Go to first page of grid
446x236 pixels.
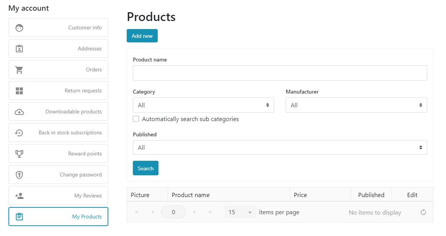tap(137, 212)
